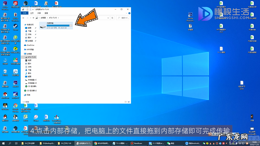Go forward in File Explorer
This screenshot has width=260, height=146.
pos(27,18)
